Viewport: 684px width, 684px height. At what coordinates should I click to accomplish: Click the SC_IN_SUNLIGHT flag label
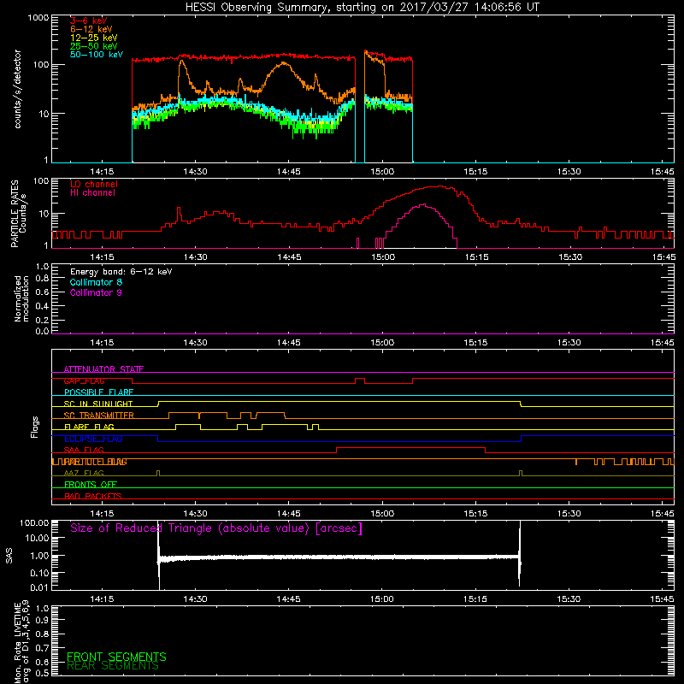[98, 404]
